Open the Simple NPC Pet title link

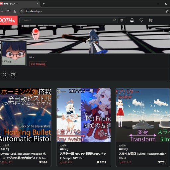(83, 156)
